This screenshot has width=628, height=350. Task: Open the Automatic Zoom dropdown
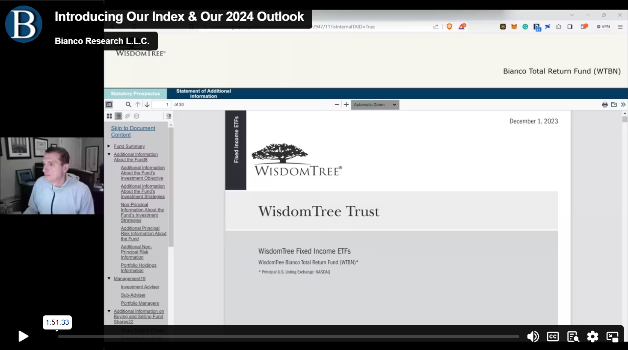point(375,104)
